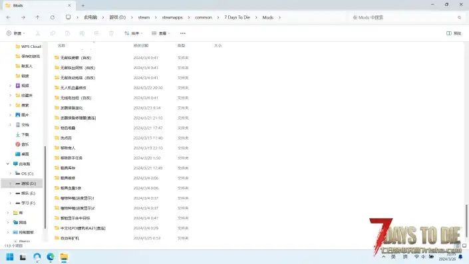Image resolution: width=469 pixels, height=264 pixels.
Task: Collapse the 此电脑 tree node
Action: [x=8, y=164]
